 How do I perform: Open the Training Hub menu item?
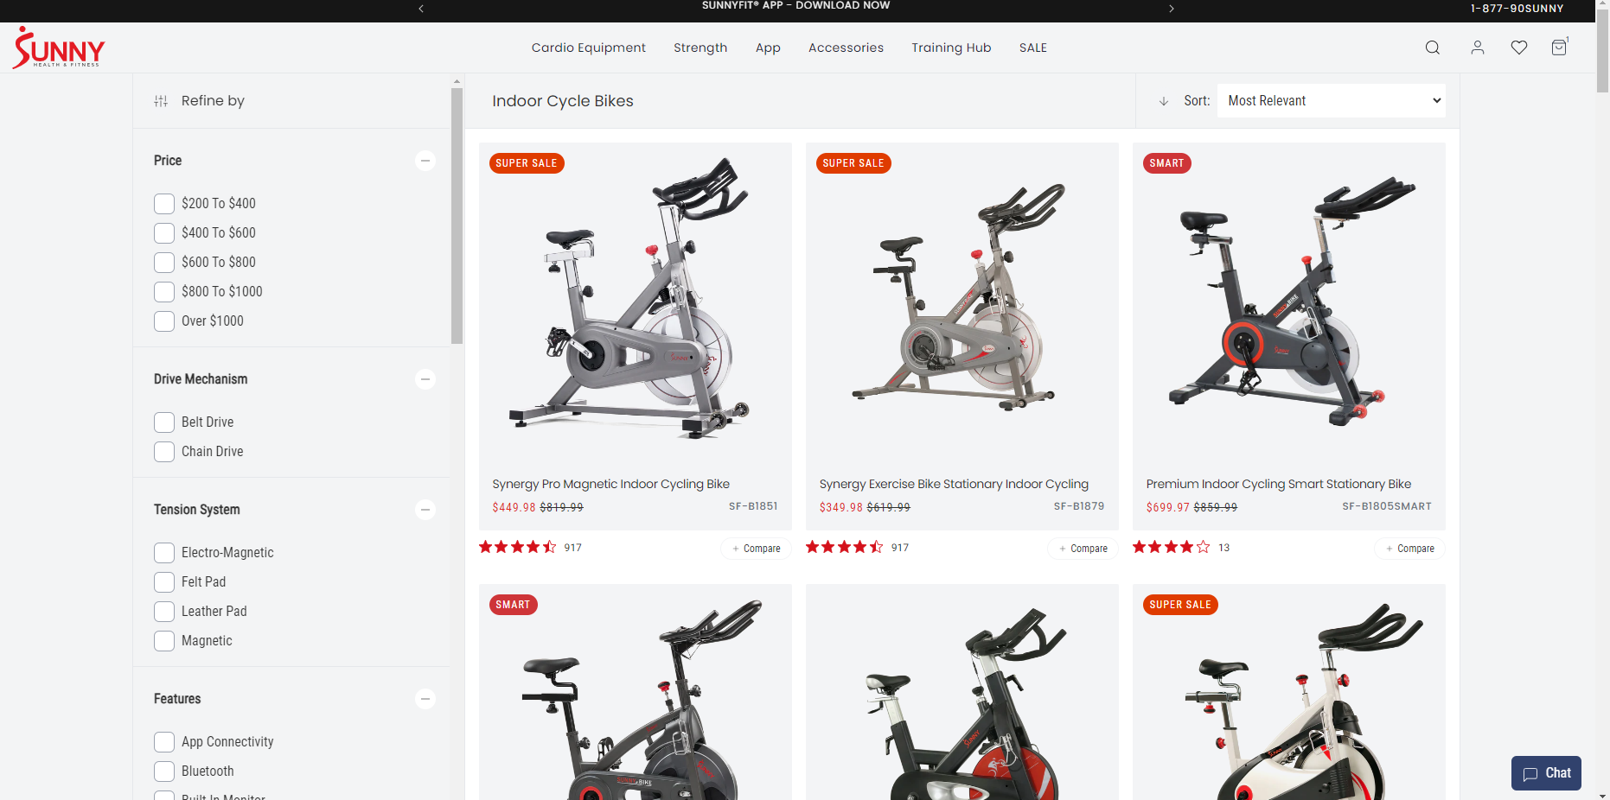pyautogui.click(x=951, y=48)
